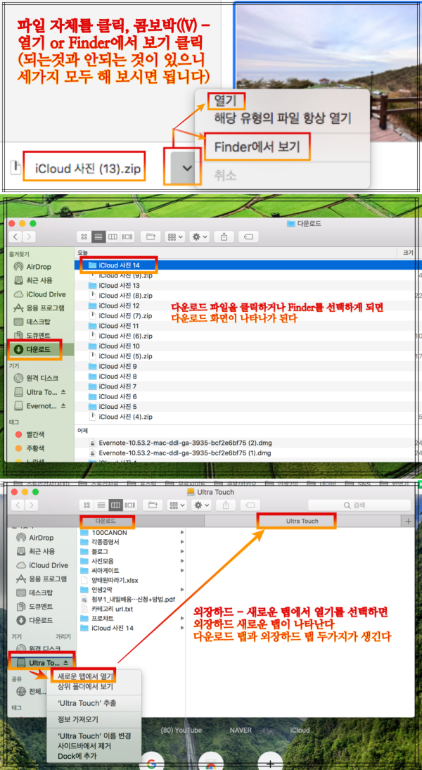Choose 열기 in the download popup menu
The width and height of the screenshot is (422, 770).
226,101
